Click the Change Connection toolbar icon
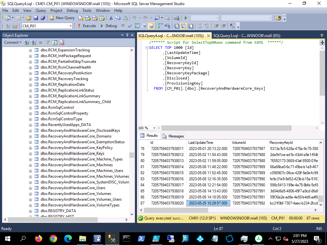 [15, 26]
